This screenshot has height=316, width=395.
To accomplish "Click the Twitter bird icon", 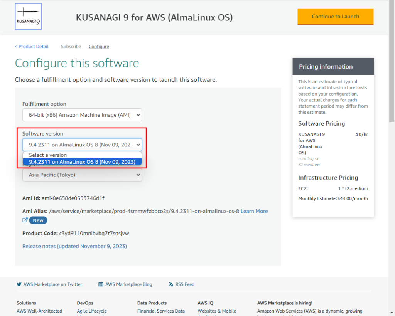I will tap(19, 284).
